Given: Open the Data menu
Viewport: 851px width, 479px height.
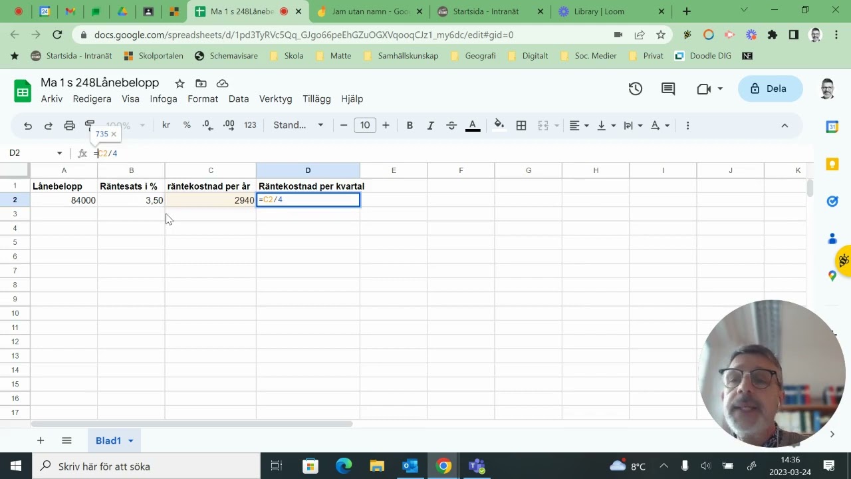Looking at the screenshot, I should (239, 98).
